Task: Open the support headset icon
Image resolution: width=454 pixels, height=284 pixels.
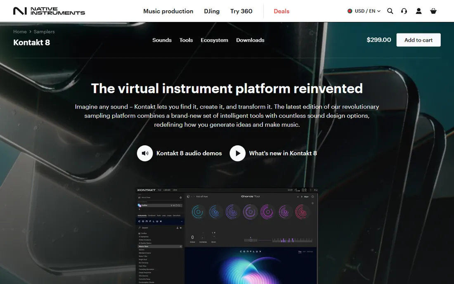Action: (404, 11)
